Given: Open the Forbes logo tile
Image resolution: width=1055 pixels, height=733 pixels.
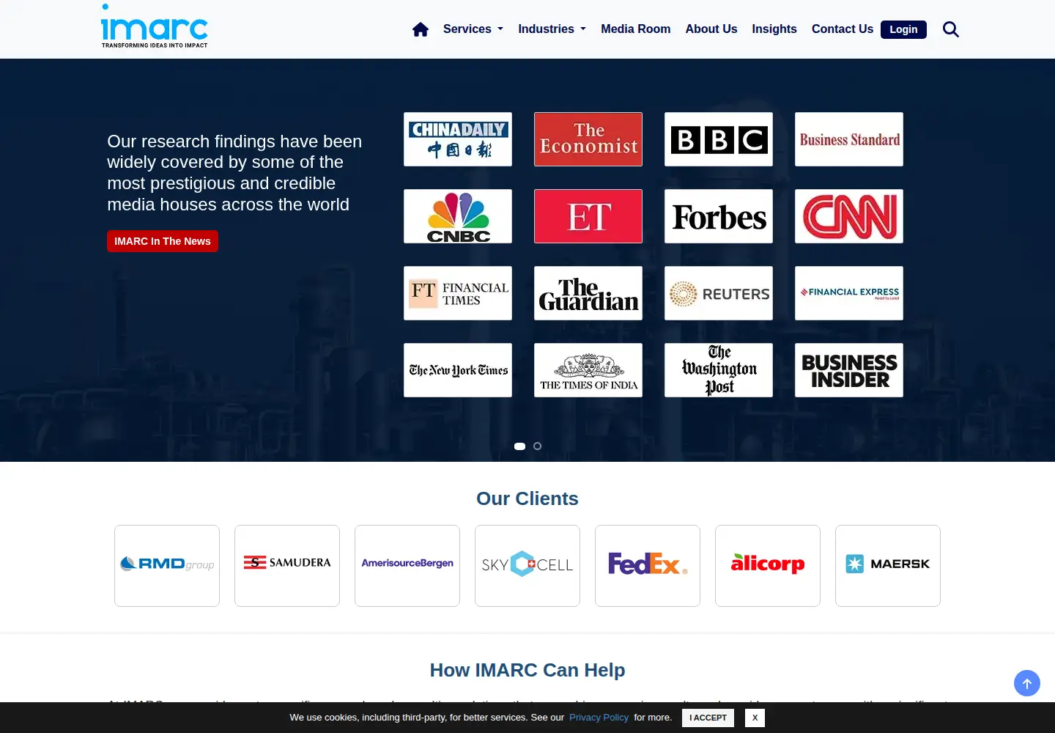Looking at the screenshot, I should click(x=719, y=216).
